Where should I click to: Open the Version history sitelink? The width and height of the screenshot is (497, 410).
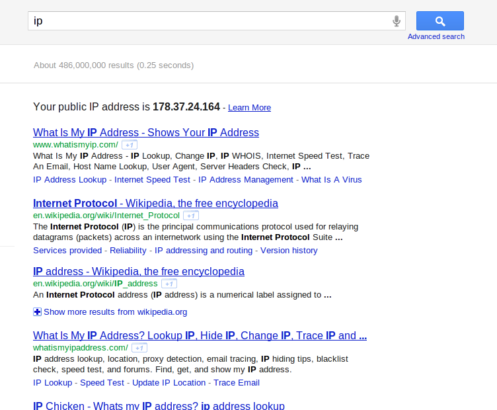click(289, 251)
